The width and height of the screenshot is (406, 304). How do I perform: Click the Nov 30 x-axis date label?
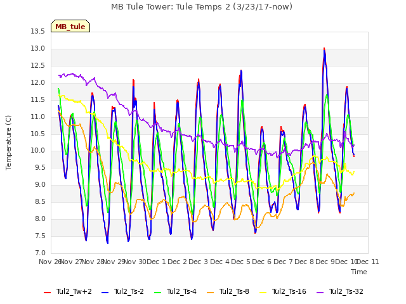135,262
